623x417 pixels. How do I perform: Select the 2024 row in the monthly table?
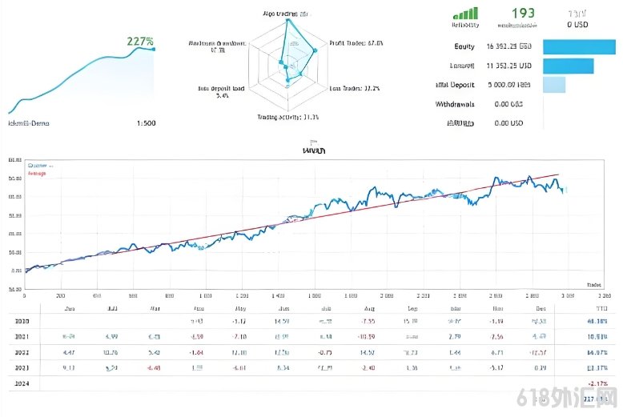pyautogui.click(x=311, y=383)
